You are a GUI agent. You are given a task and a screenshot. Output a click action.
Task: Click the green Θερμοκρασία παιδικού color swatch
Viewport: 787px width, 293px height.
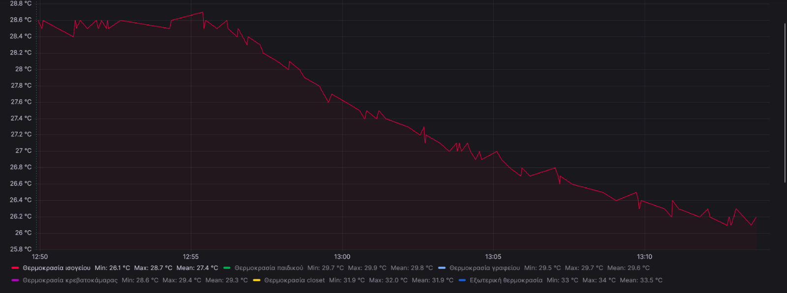pyautogui.click(x=227, y=268)
